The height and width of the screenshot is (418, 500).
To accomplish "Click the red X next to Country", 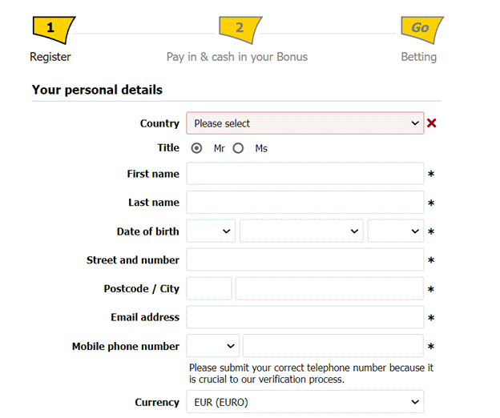I will tap(432, 123).
